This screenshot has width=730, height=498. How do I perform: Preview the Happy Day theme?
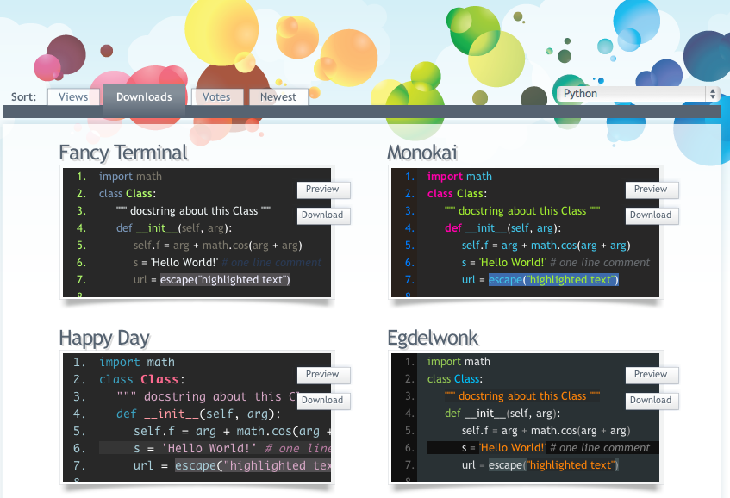322,375
